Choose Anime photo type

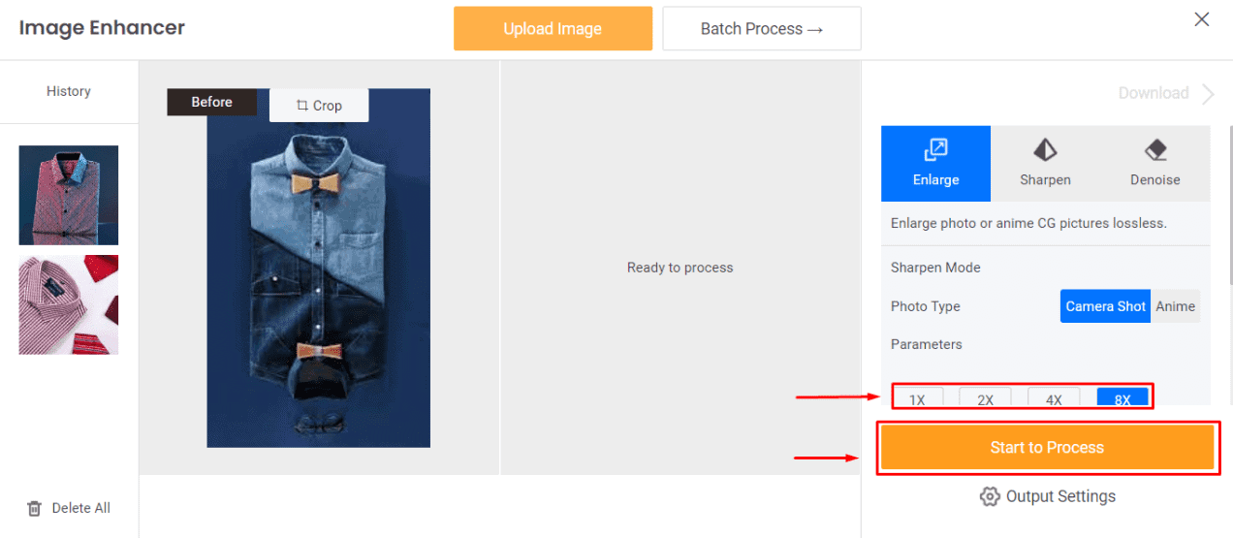1175,306
